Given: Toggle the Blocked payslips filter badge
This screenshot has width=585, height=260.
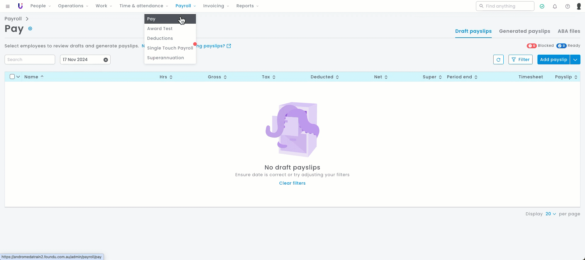Looking at the screenshot, I should [532, 46].
